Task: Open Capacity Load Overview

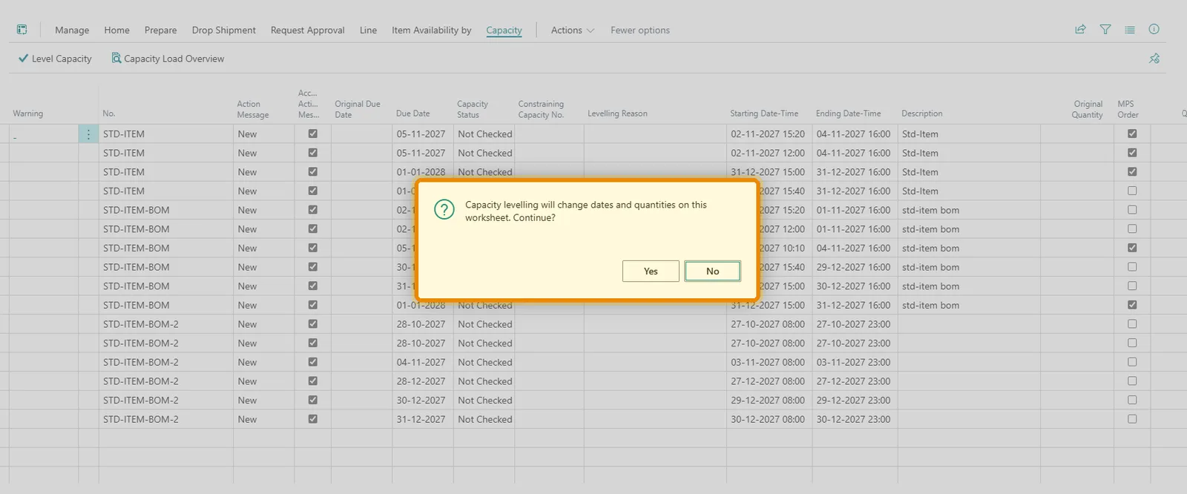Action: pos(168,59)
